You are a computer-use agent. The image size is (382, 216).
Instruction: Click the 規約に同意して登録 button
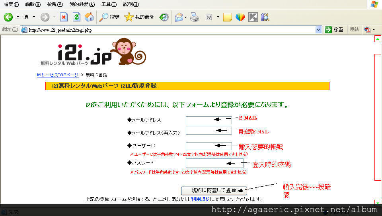[x=214, y=191]
